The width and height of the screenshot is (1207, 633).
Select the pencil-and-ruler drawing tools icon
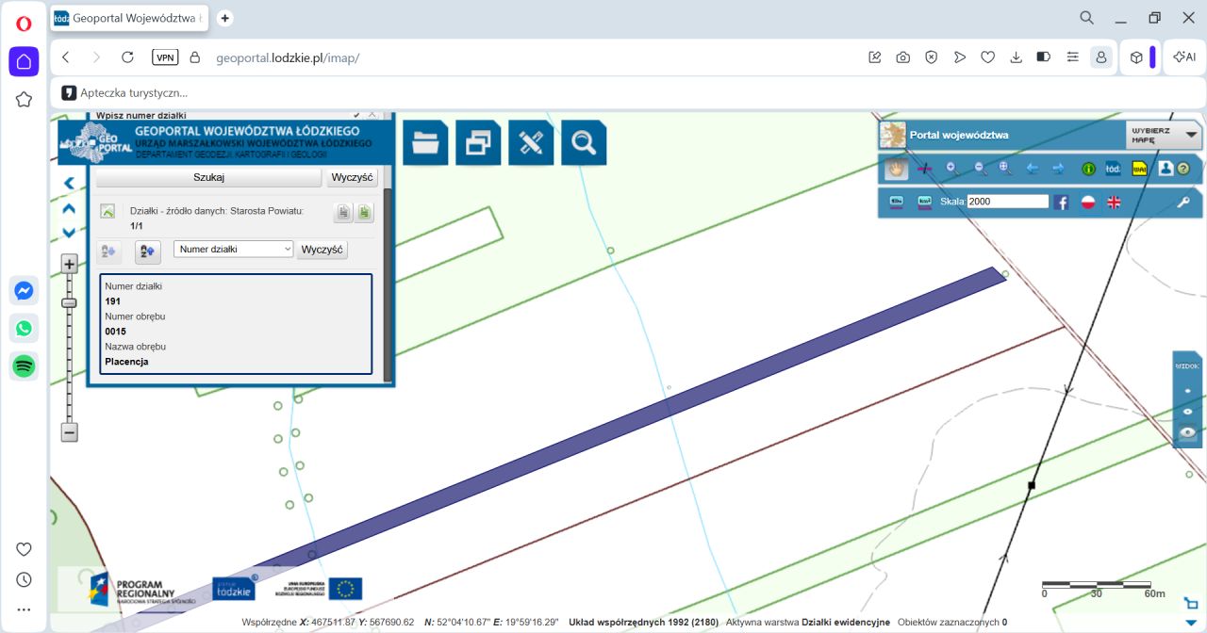click(x=531, y=142)
